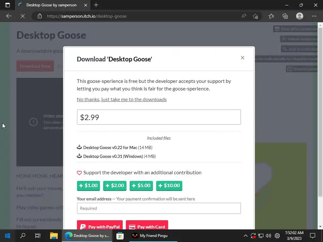Open the volume control in tray

click(268, 236)
